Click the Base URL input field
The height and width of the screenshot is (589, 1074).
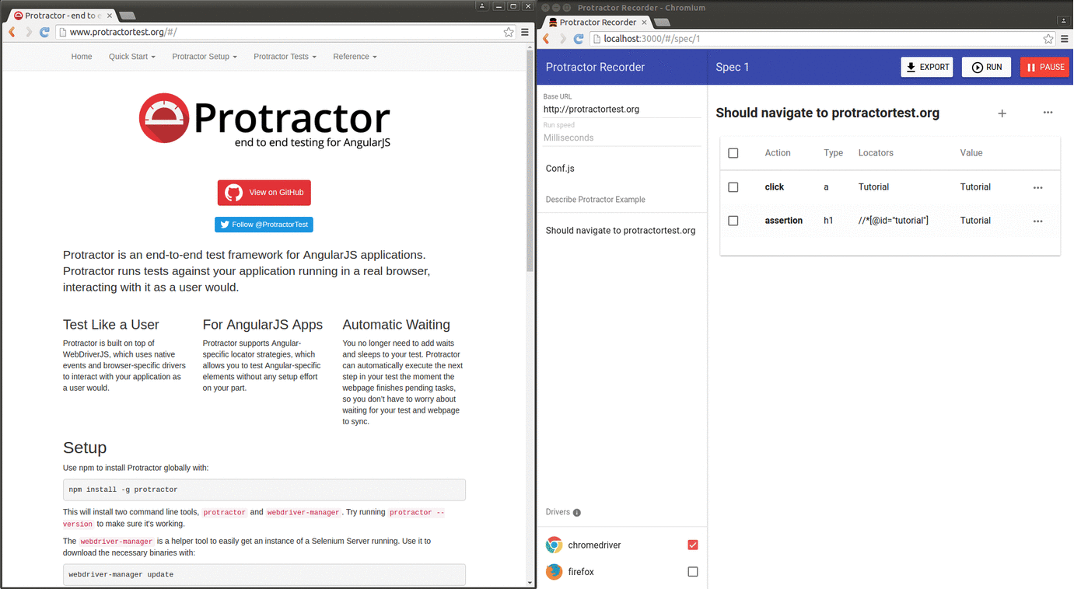591,109
